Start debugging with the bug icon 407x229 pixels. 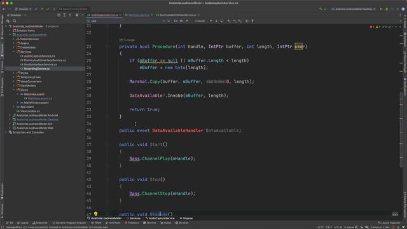(x=387, y=9)
